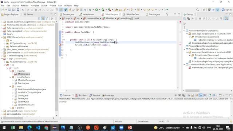Viewport: 233px width, 131px height.
Task: Click the Windows Start button
Action: click(4, 128)
